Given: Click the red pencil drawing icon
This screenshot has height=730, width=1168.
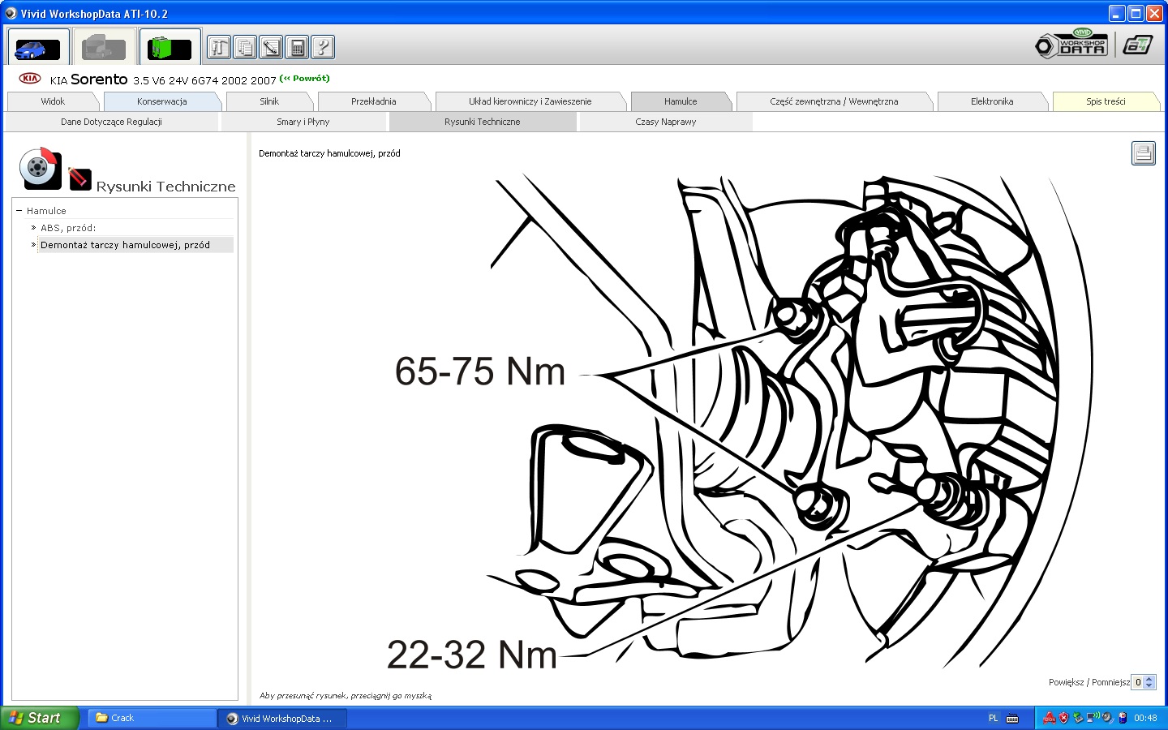Looking at the screenshot, I should [x=79, y=178].
